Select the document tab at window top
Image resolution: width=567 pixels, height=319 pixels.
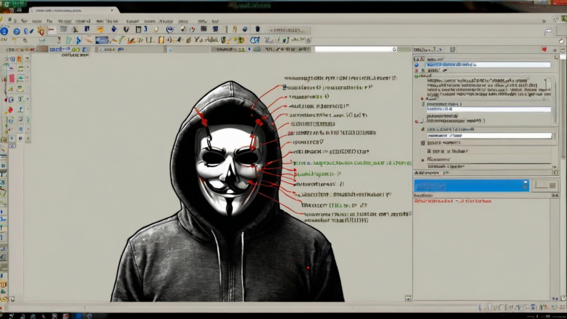[x=74, y=10]
